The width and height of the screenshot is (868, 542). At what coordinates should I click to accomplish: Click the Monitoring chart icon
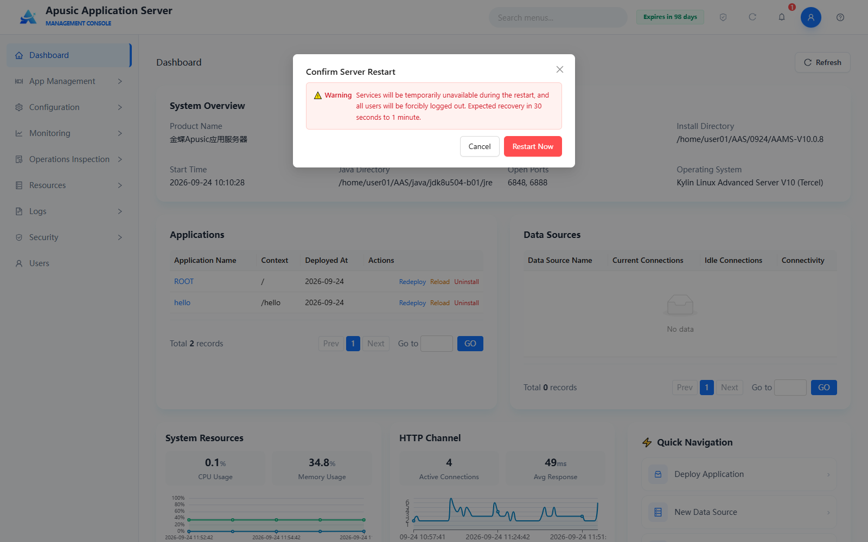(x=19, y=133)
